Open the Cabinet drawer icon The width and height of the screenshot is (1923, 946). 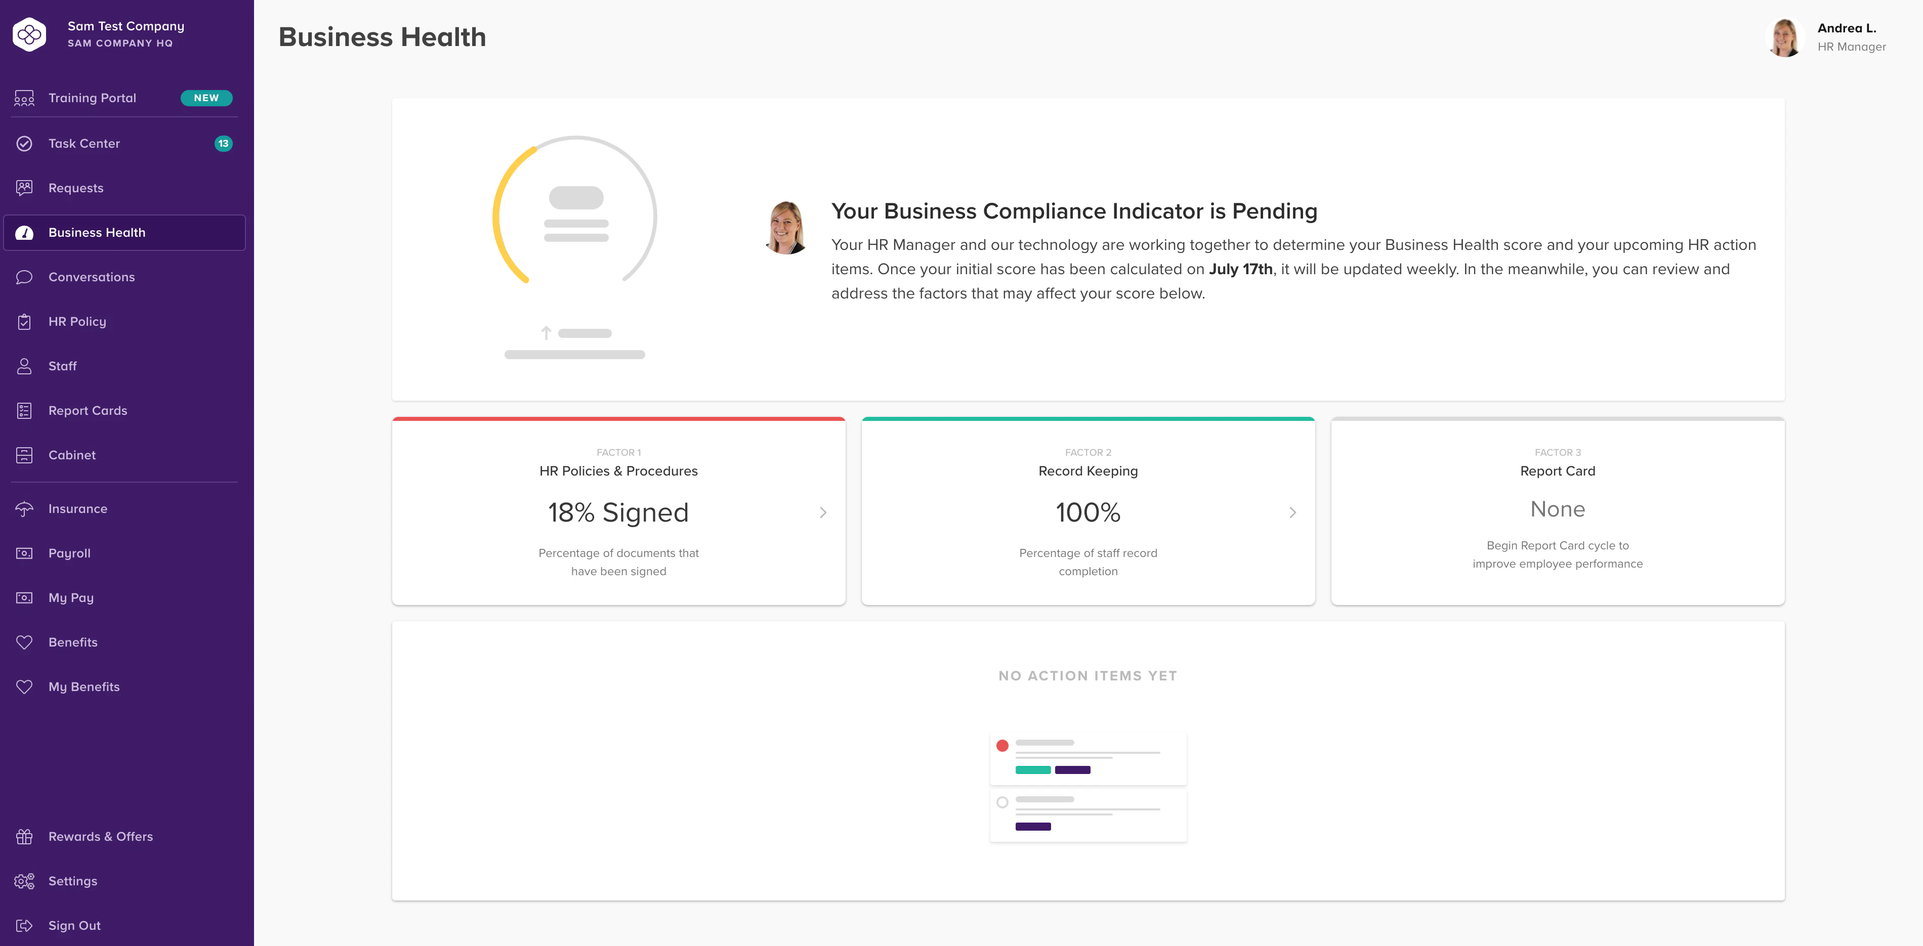[25, 454]
